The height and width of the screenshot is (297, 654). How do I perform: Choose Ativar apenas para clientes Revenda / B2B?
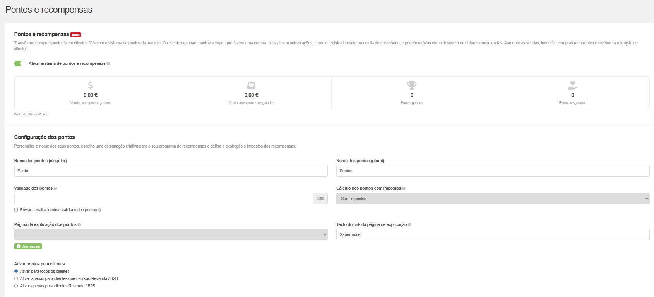click(x=16, y=286)
